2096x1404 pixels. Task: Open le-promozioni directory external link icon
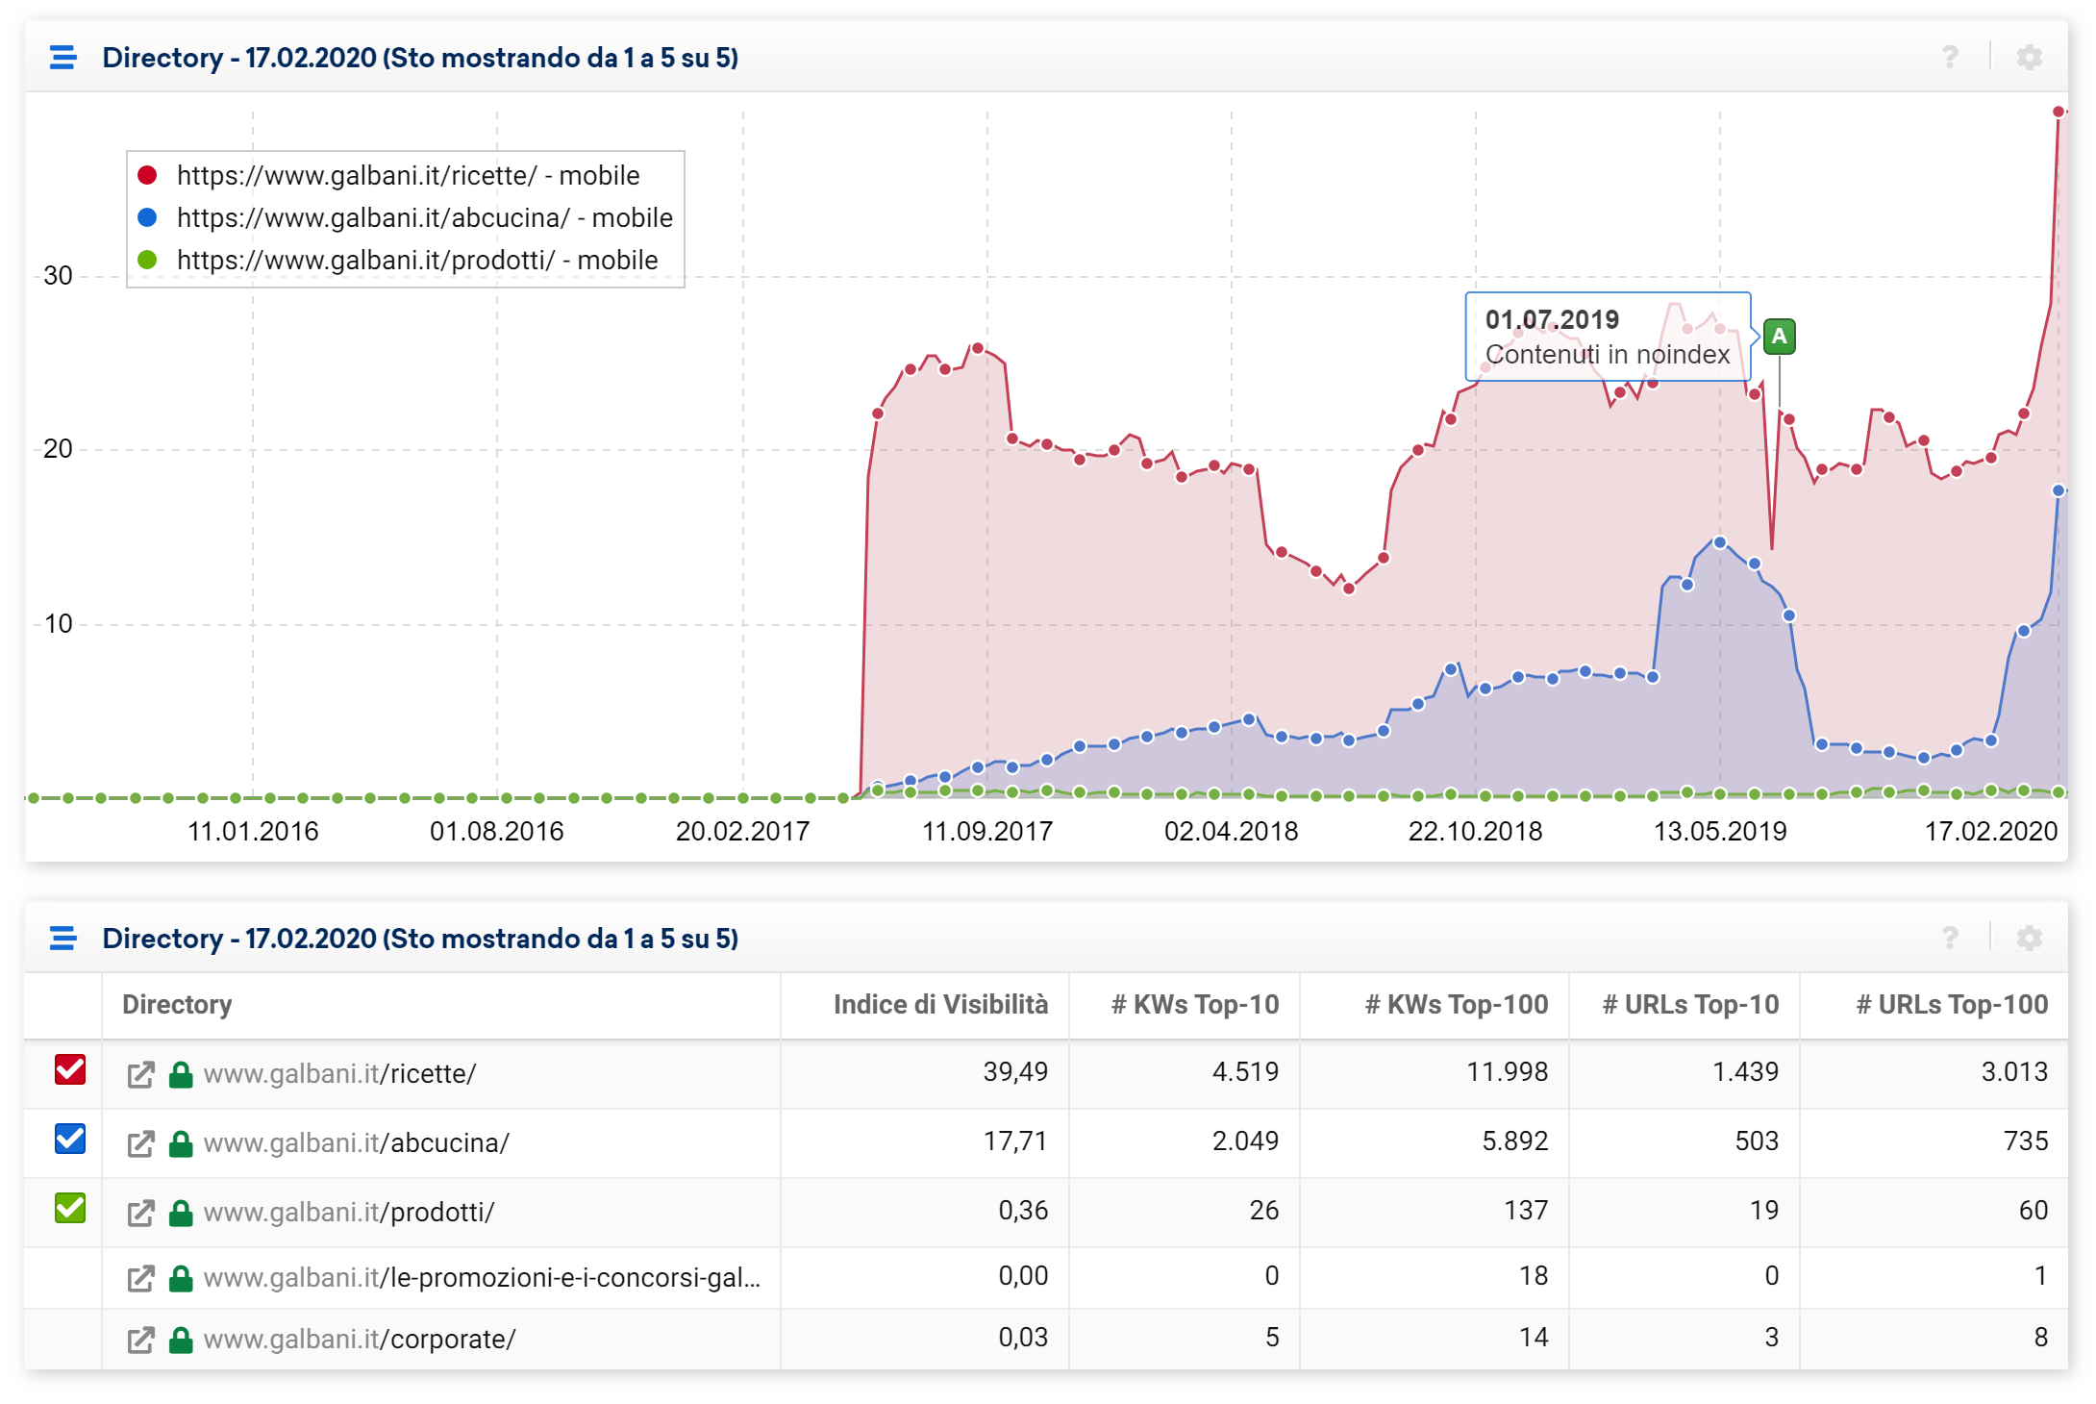point(140,1278)
